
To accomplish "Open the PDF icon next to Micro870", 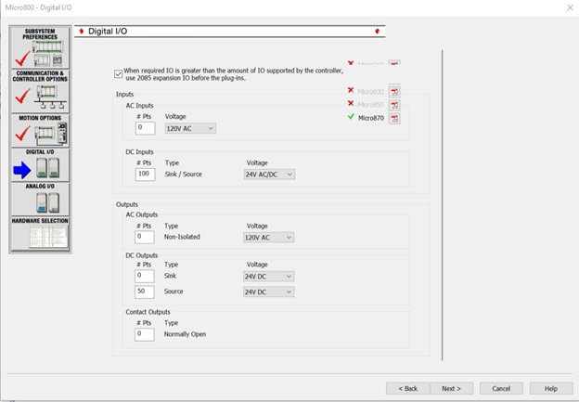I will pyautogui.click(x=394, y=118).
